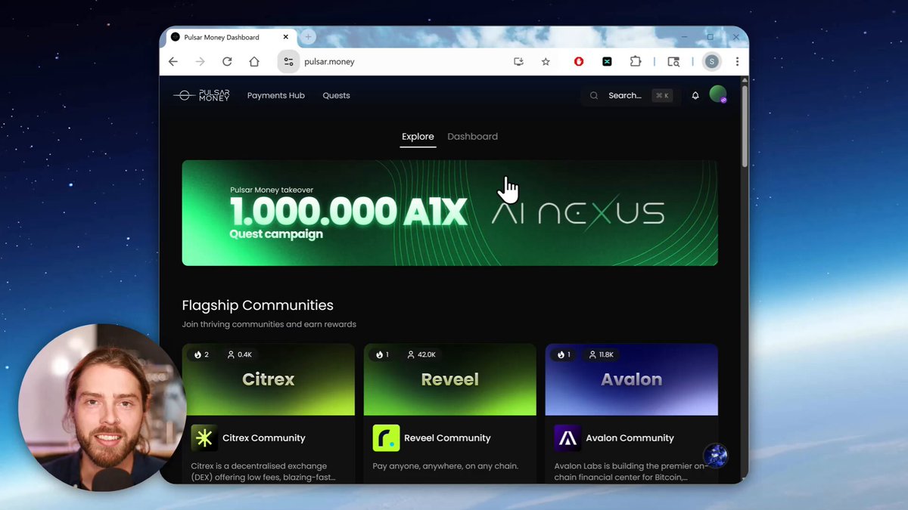908x510 pixels.
Task: Open the Avalon card image
Action: [631, 379]
